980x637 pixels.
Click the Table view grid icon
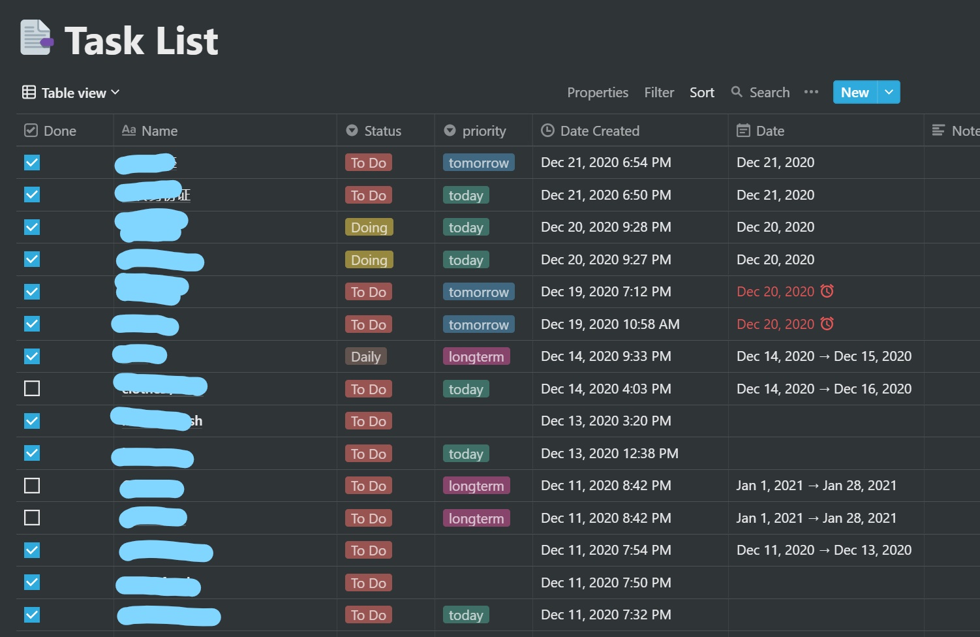29,93
